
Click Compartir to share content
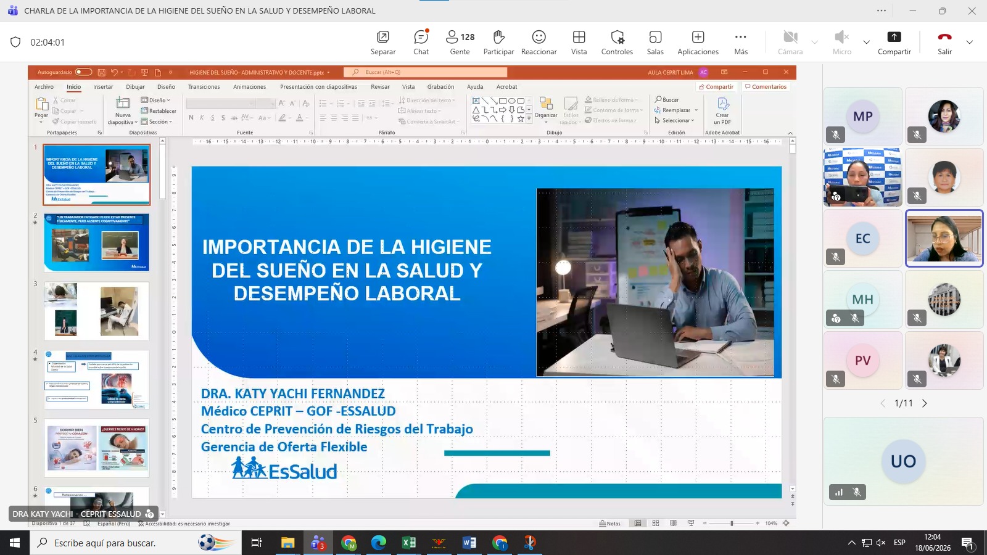[x=894, y=43]
